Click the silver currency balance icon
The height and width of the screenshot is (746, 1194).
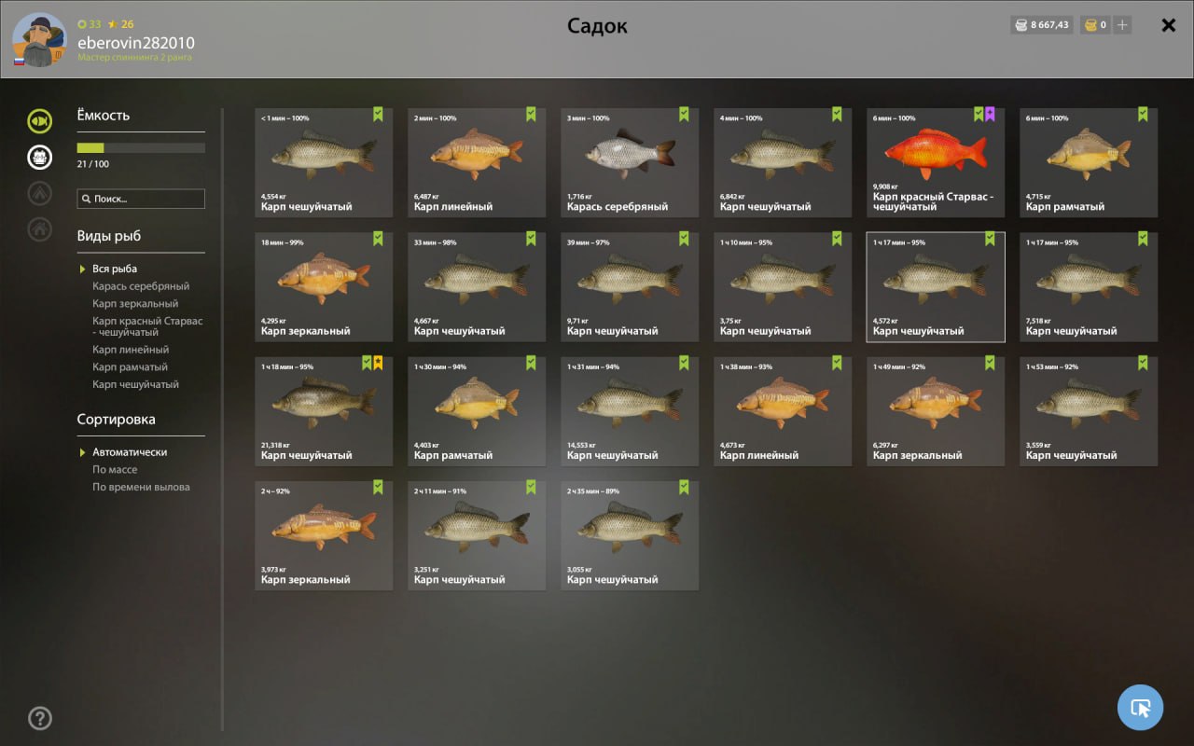pos(1021,25)
